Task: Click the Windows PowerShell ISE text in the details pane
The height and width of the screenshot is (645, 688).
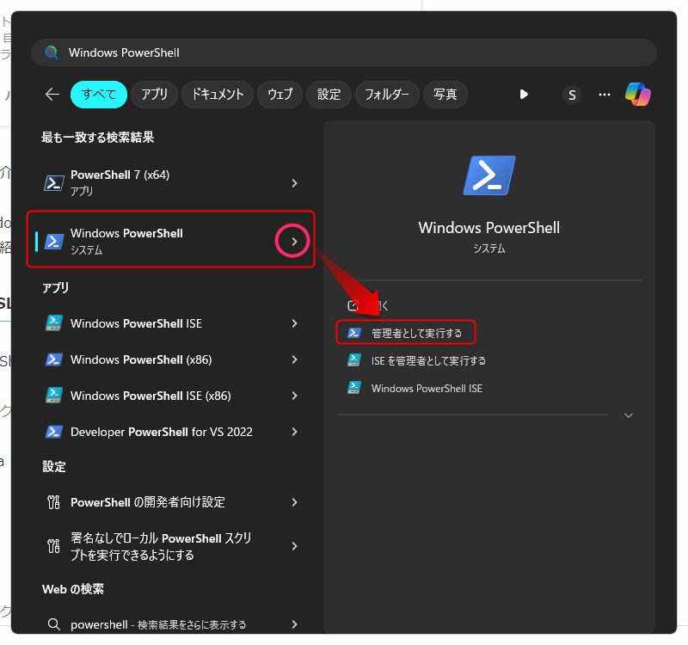Action: coord(427,389)
